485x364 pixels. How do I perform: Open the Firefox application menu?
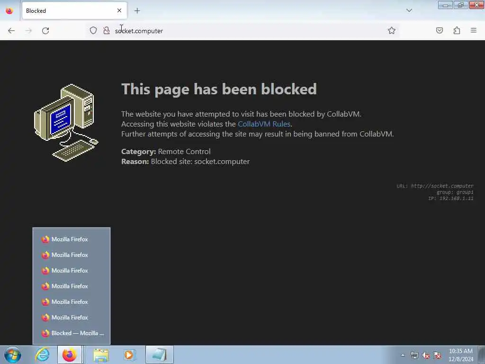point(474,30)
